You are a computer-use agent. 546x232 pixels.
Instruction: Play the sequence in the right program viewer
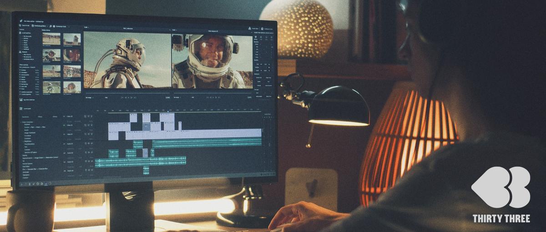[x=213, y=97]
